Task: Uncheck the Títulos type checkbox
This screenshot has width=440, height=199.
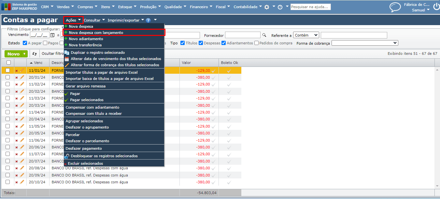Action: point(182,43)
